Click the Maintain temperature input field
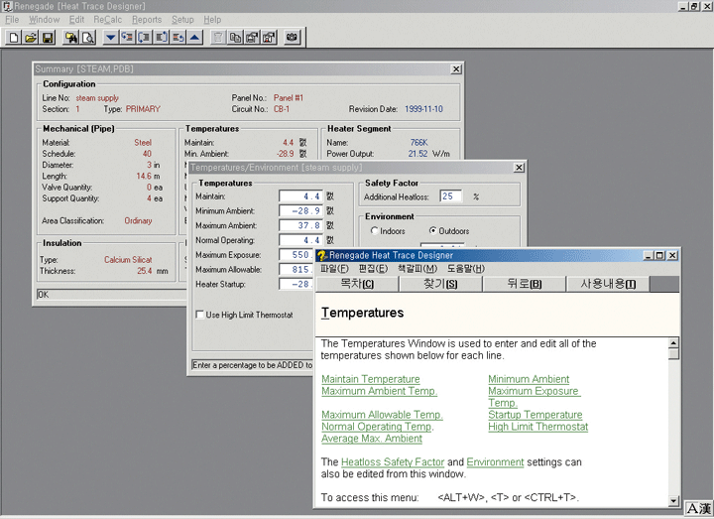Viewport: 714px width, 519px height. (300, 196)
